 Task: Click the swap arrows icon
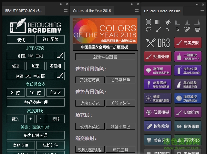tap(168, 29)
